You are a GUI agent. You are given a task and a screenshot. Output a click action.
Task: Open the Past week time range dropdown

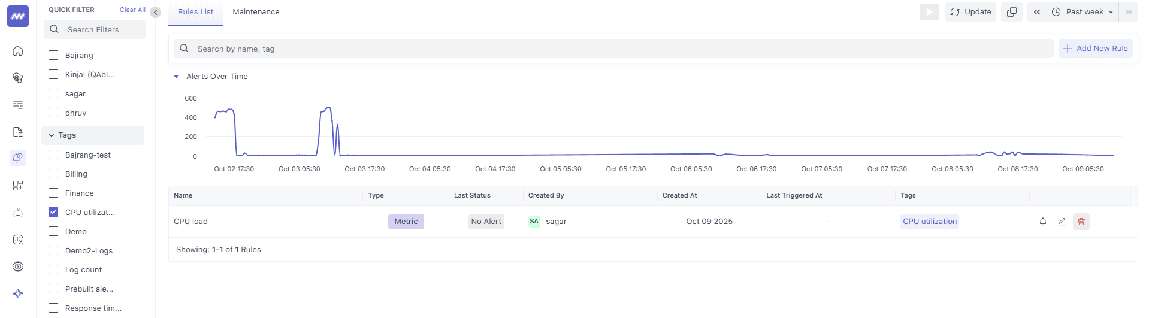coord(1084,12)
